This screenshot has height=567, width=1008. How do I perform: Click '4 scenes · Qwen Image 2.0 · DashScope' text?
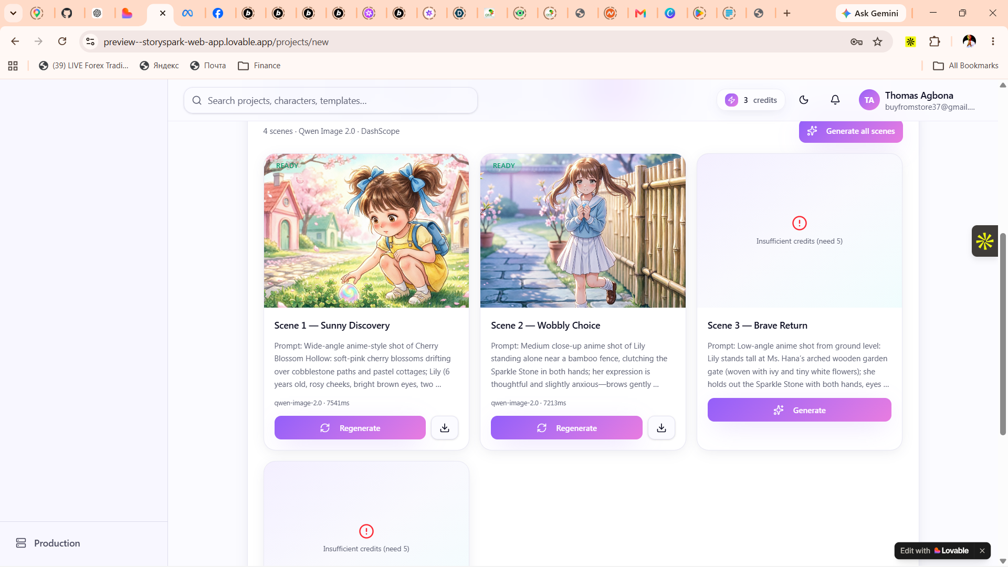(x=331, y=131)
